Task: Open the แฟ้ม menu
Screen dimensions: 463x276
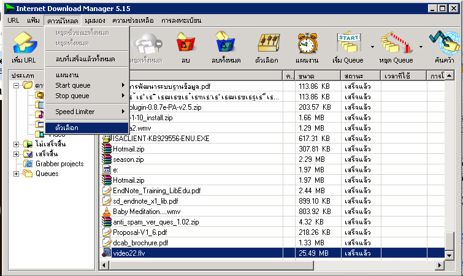Action: 33,20
